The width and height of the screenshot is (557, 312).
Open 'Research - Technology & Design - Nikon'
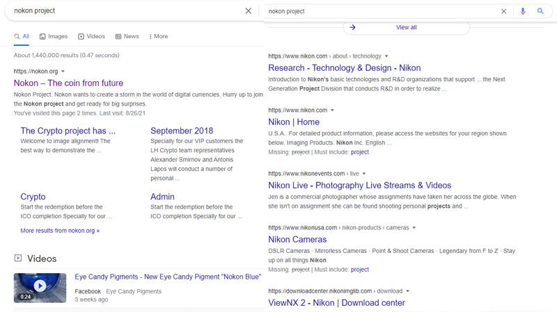click(344, 67)
